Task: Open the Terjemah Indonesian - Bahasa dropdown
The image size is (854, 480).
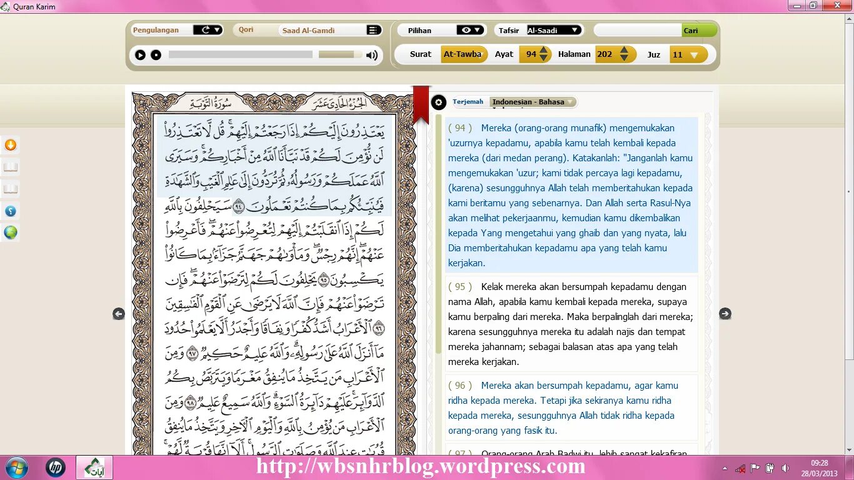Action: 533,102
